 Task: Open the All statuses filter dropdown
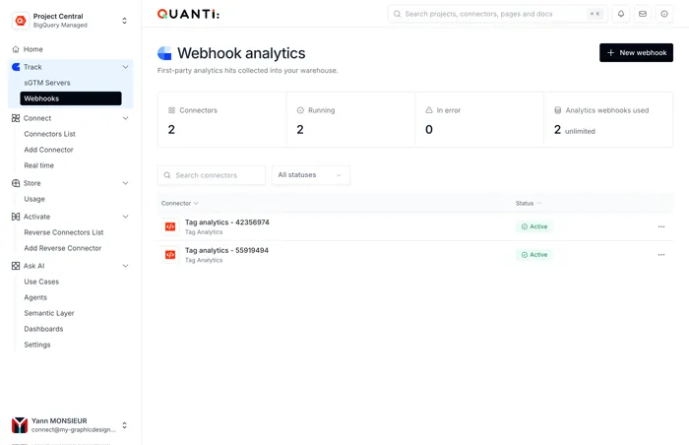pos(311,175)
